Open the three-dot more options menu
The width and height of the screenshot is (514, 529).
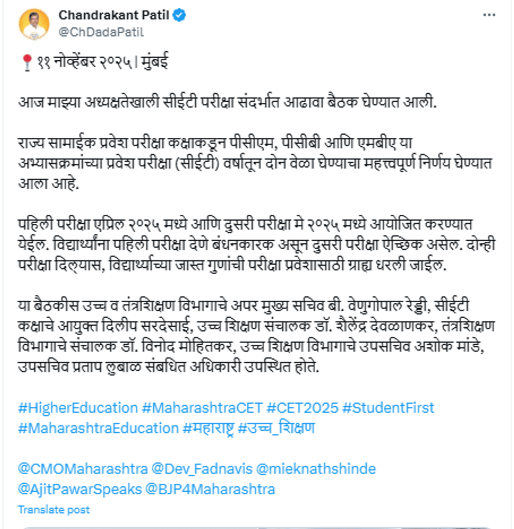[489, 15]
